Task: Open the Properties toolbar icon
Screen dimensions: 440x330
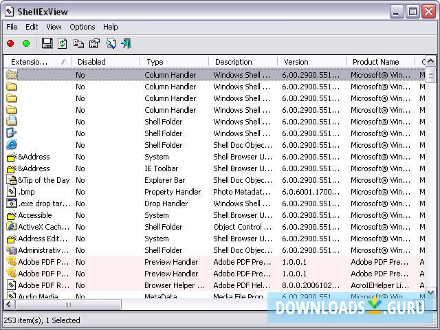Action: pyautogui.click(x=94, y=43)
